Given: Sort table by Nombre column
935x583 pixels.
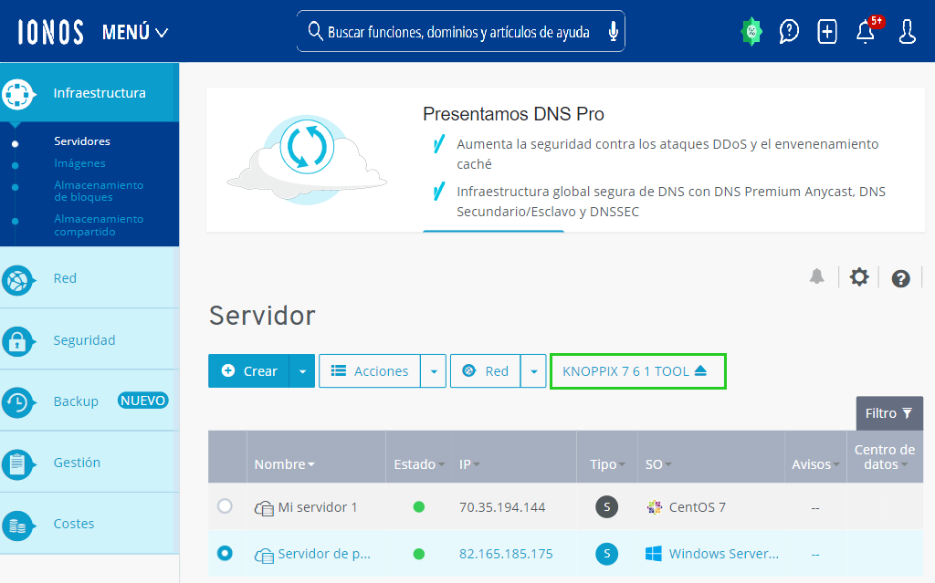Looking at the screenshot, I should coord(285,464).
